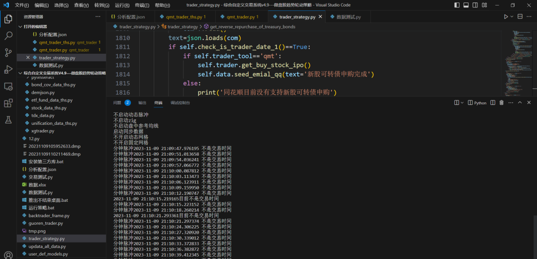Open the 选择(S) menu
This screenshot has height=259, width=537.
click(61, 5)
